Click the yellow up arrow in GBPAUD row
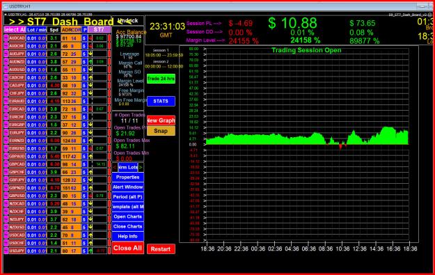 (90, 156)
